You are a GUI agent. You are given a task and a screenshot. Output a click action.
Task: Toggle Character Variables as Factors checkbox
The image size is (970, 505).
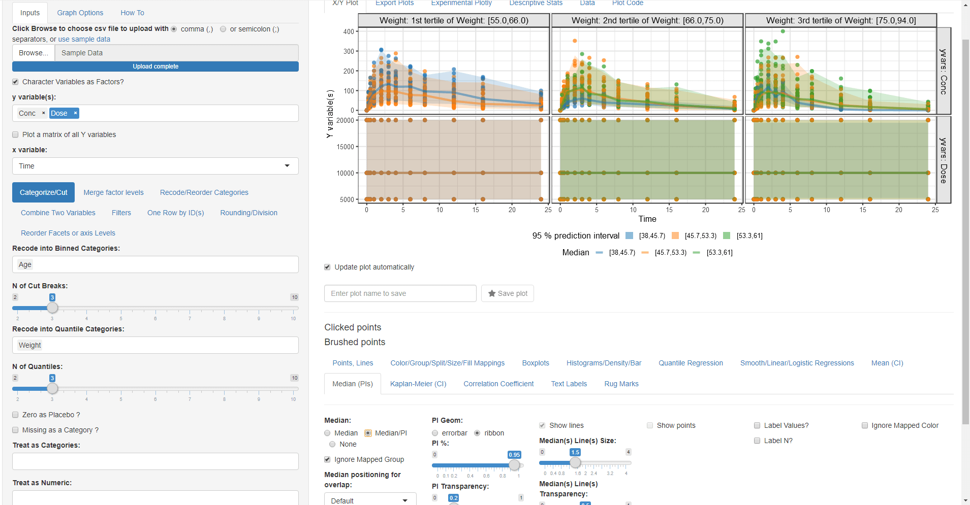click(15, 82)
